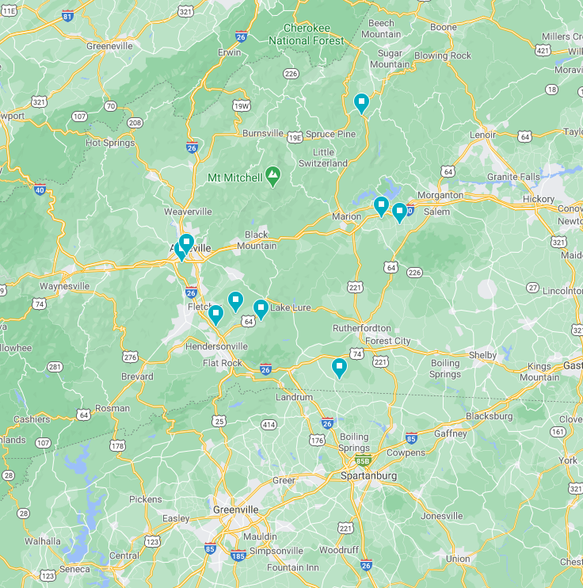Screen dimensions: 583x588
Task: Click the Lenoir label
Action: (482, 135)
